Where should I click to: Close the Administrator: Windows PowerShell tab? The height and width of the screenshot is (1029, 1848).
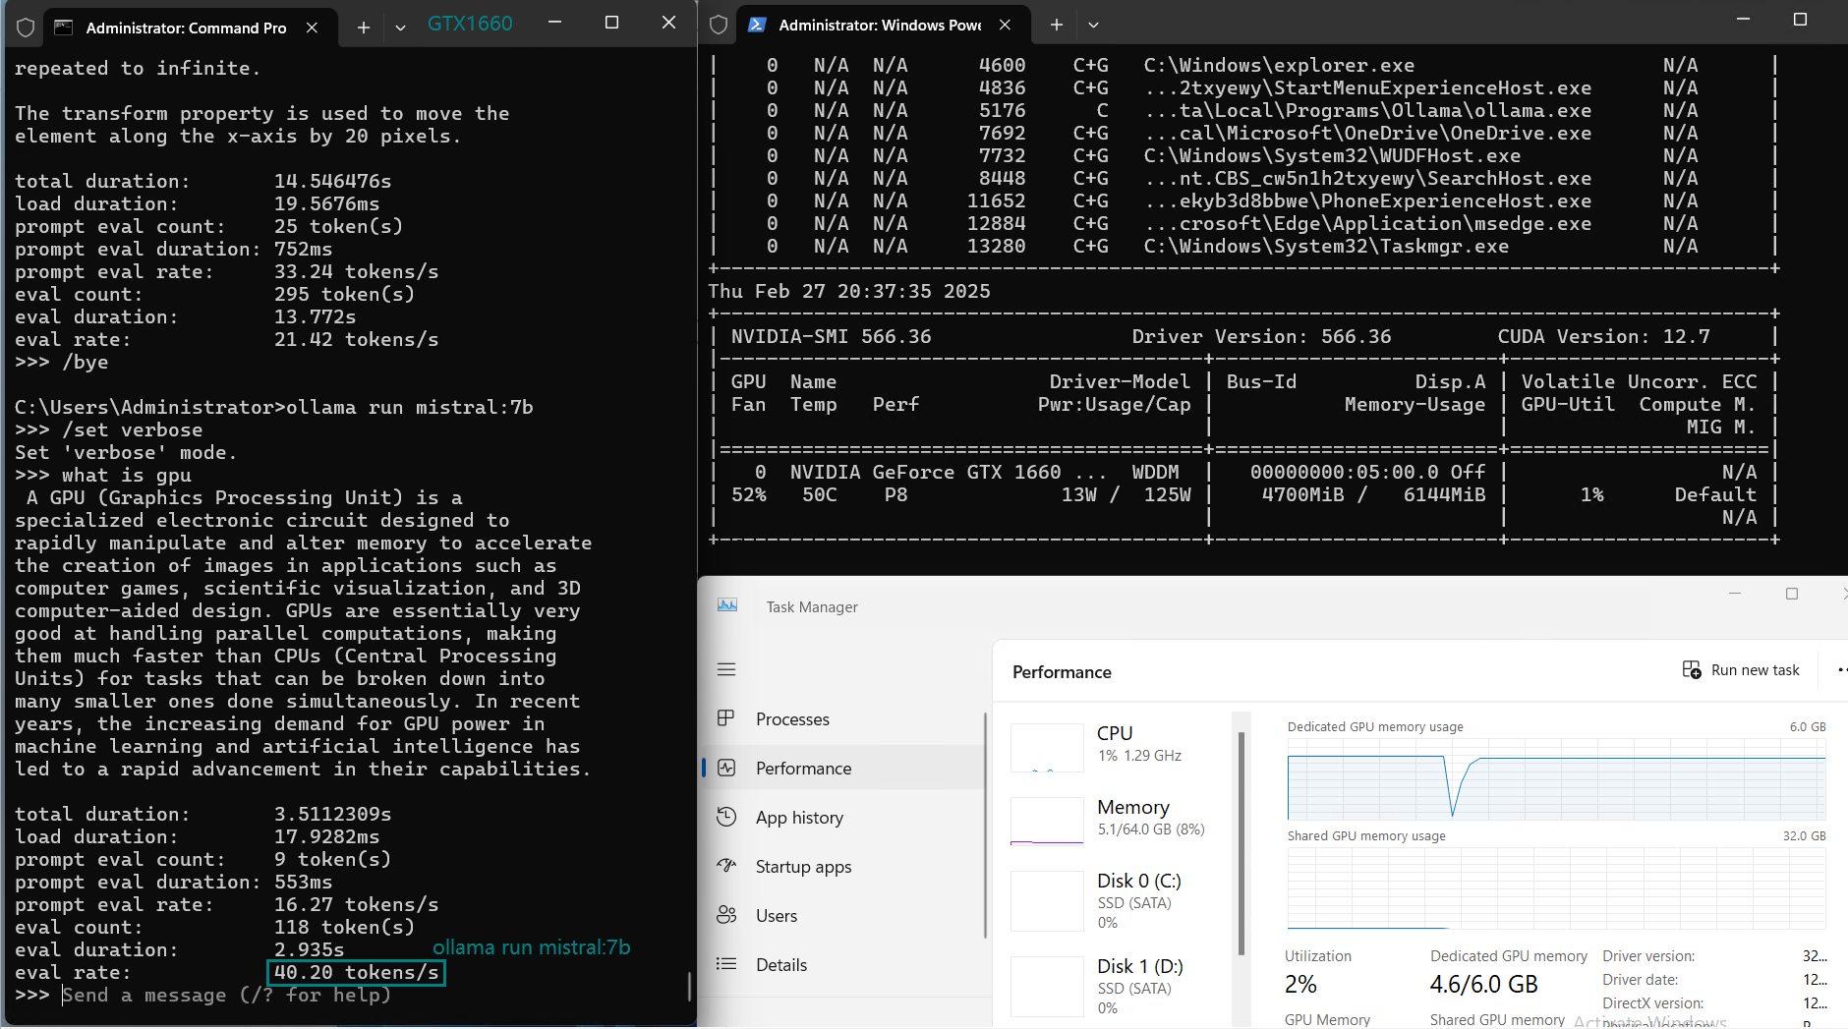pos(1005,25)
